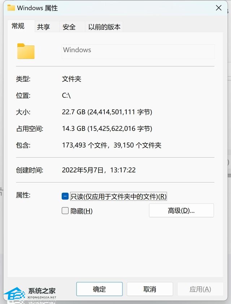Close the Windows 属性 dialog
231x304 pixels.
(219, 8)
